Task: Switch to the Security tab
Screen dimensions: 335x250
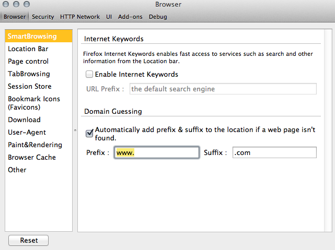Action: [43, 17]
